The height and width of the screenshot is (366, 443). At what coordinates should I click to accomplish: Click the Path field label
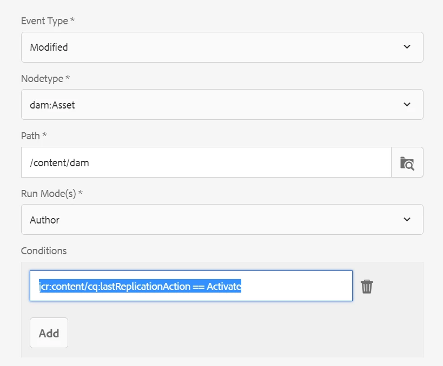(34, 136)
